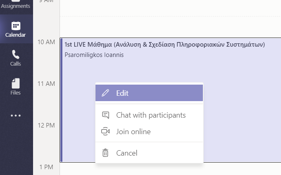Open the Calendar app in sidebar
Image resolution: width=281 pixels, height=175 pixels.
16,29
